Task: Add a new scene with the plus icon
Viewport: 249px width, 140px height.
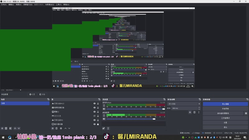Action: (2, 128)
